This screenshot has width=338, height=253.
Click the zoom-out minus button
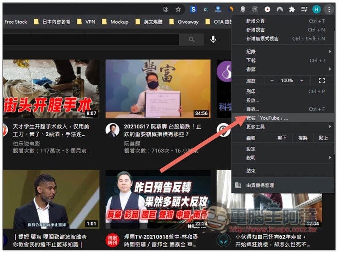tap(272, 80)
